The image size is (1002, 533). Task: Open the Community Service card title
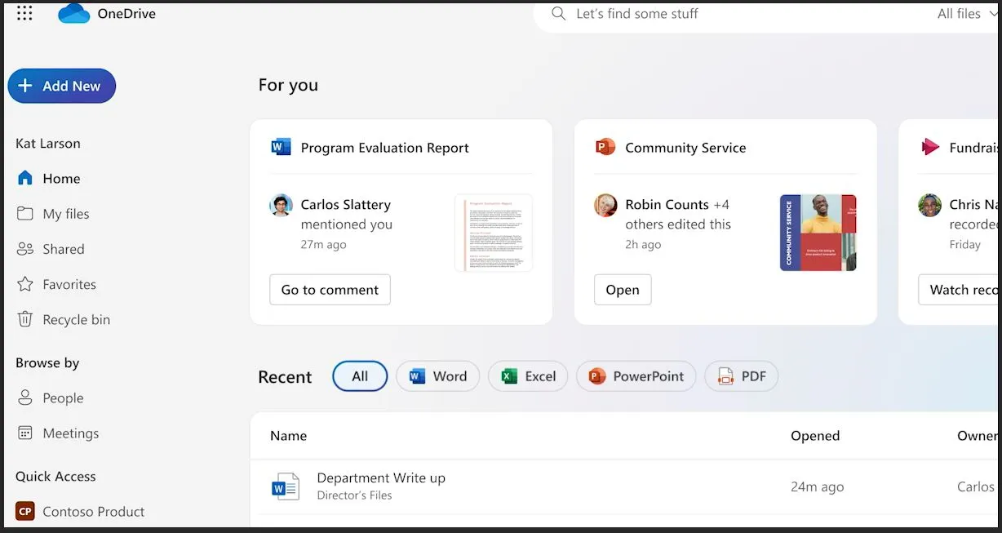tap(685, 148)
